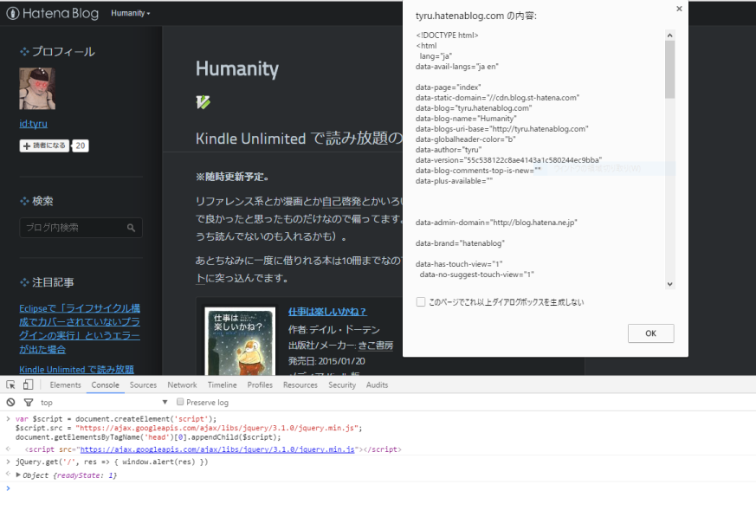Click the Vim logo icon under the title
The height and width of the screenshot is (517, 756).
click(x=203, y=102)
